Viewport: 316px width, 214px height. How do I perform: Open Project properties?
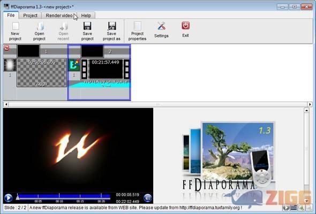coord(137,31)
